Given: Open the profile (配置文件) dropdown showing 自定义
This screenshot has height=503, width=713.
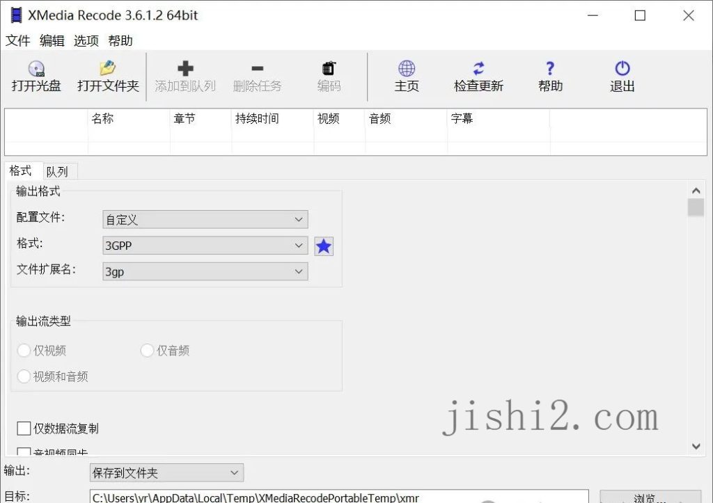Looking at the screenshot, I should coord(205,219).
